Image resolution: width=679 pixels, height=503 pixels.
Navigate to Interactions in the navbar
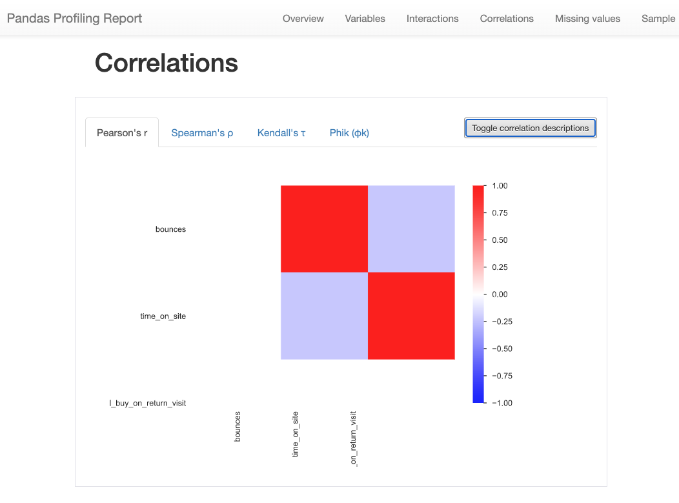coord(432,19)
